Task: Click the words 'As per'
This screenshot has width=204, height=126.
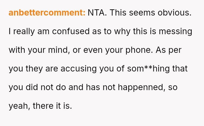Action: [x=169, y=50]
